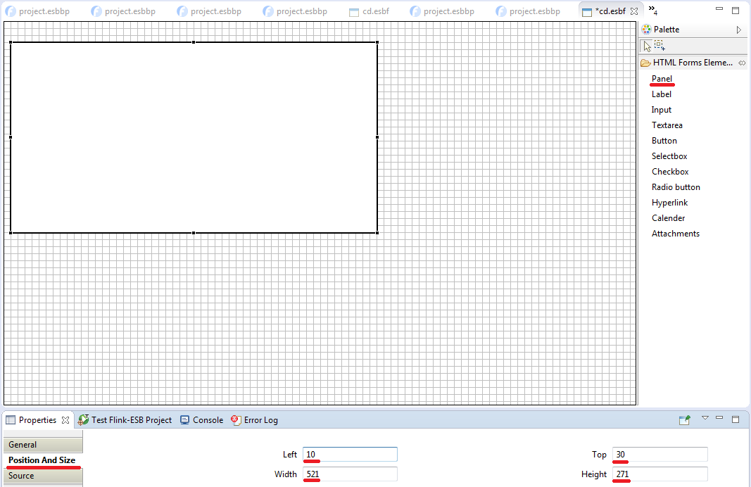Click the pin icon beside HTML Forms Elements
Viewport: 751px width, 487px height.
click(x=742, y=63)
